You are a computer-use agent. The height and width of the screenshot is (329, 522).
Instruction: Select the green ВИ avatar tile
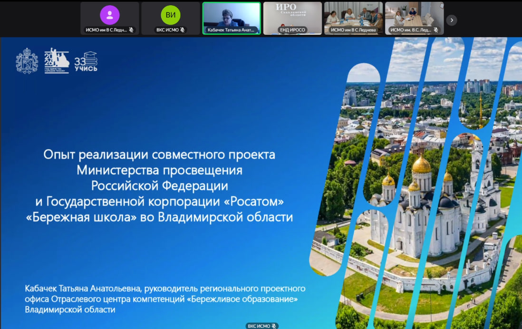click(x=171, y=19)
